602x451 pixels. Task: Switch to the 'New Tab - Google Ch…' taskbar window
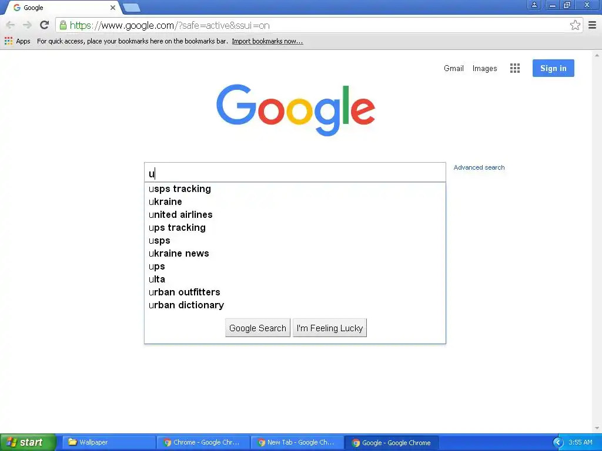pos(297,442)
